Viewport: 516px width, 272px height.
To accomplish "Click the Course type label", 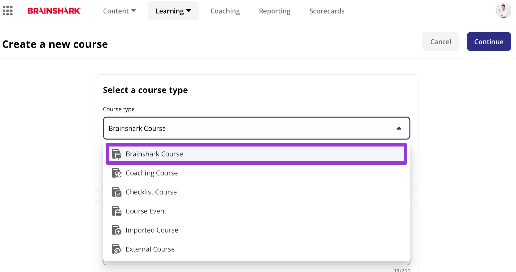I will [x=119, y=109].
